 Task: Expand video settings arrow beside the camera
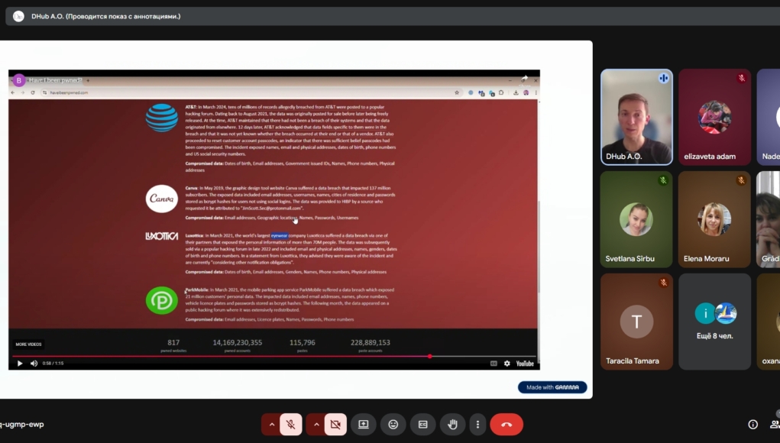pos(315,424)
